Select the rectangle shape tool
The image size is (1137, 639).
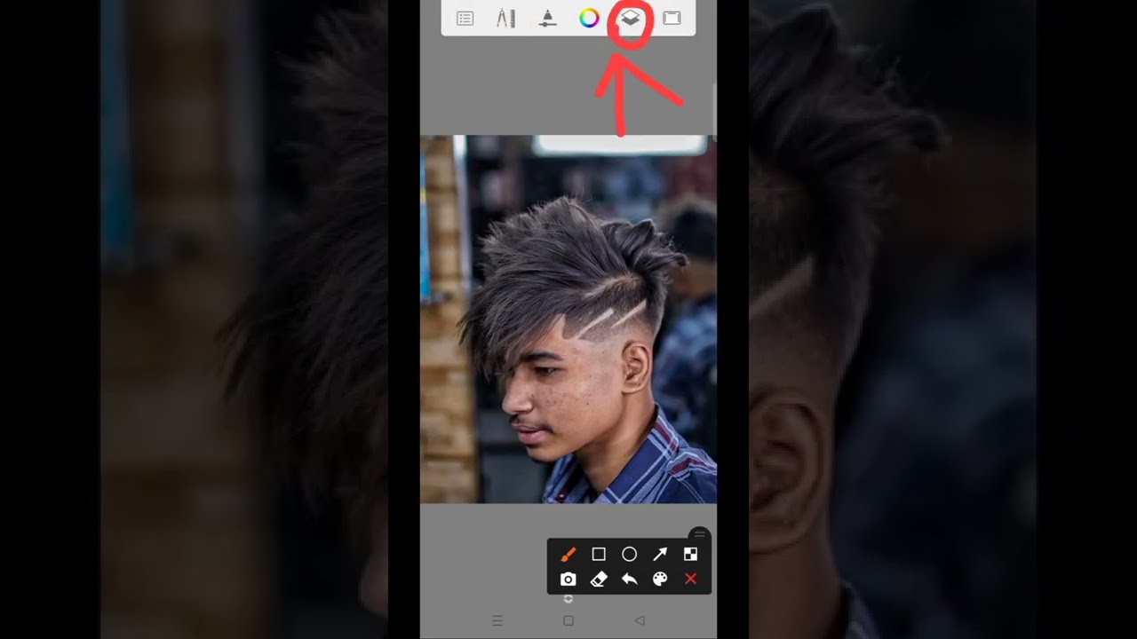(599, 555)
